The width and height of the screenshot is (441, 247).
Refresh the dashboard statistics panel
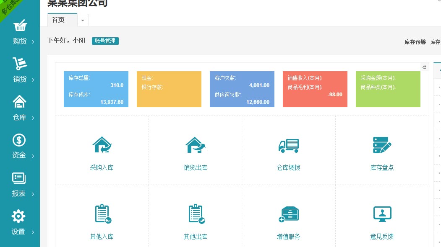(x=424, y=67)
